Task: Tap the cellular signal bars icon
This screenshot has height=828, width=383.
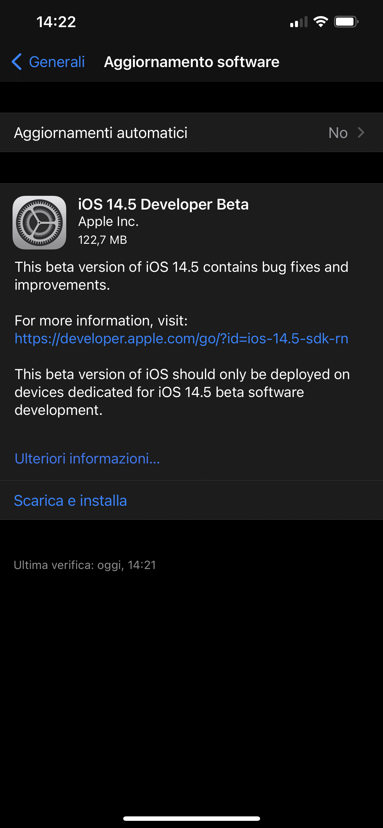Action: click(299, 22)
